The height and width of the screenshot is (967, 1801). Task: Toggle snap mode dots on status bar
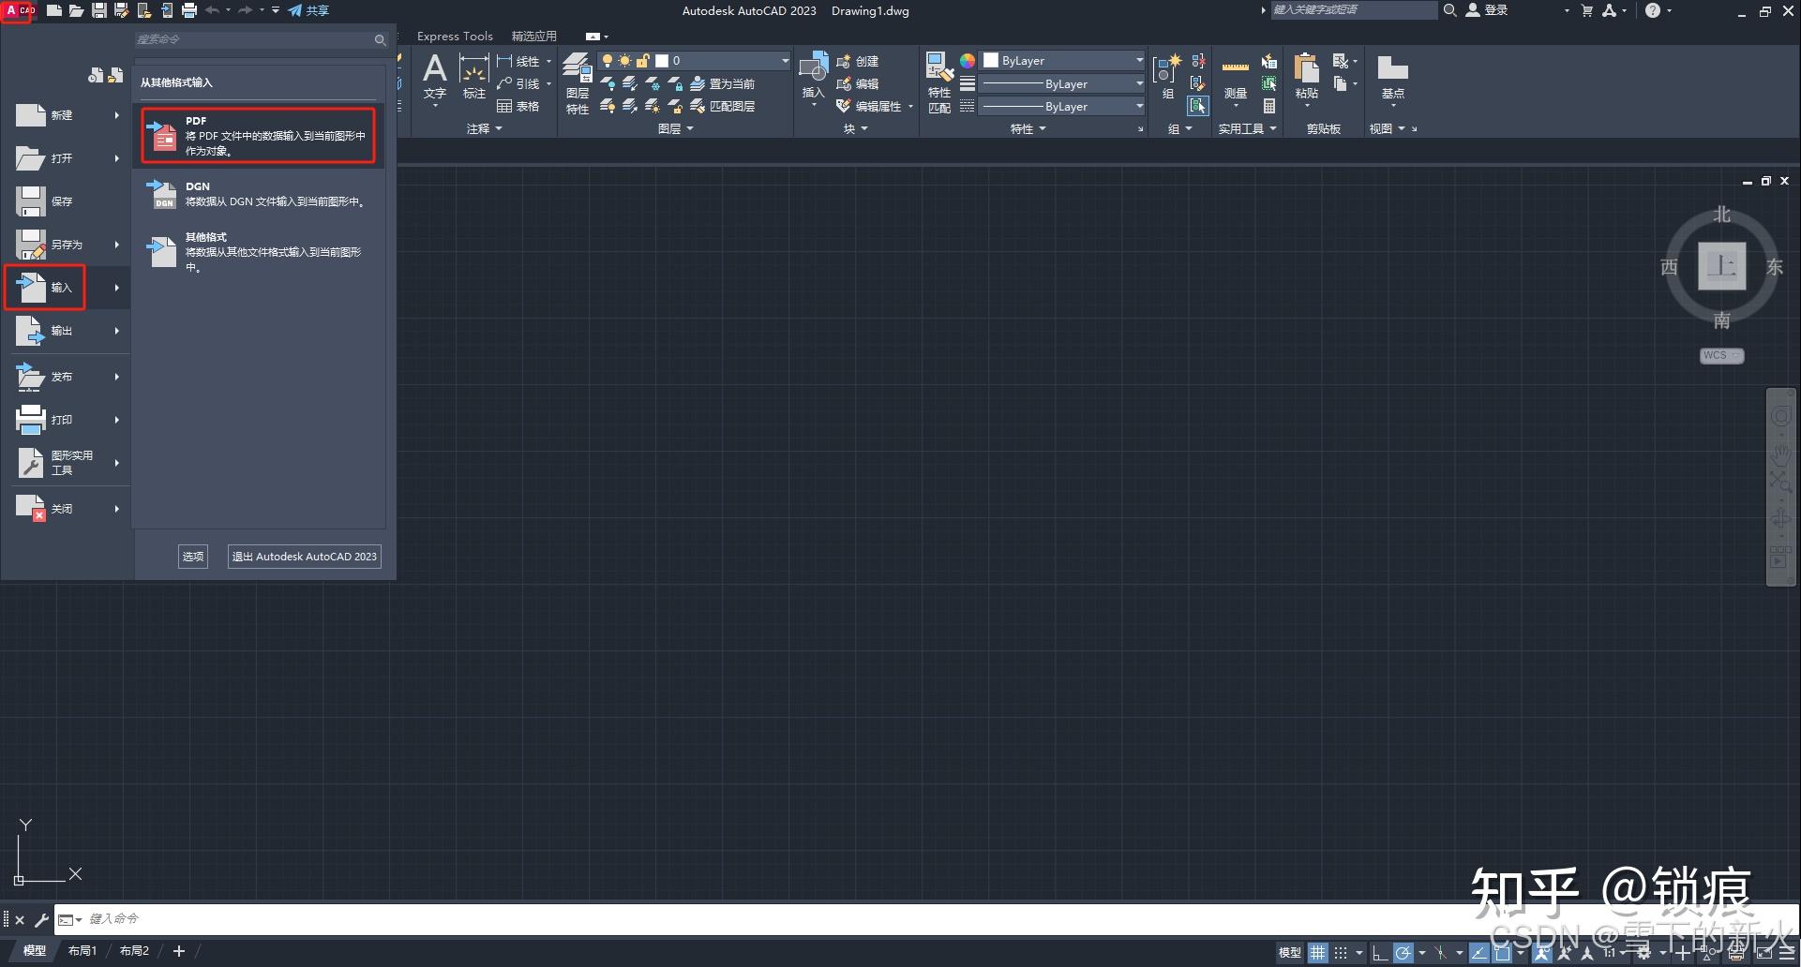(1341, 952)
